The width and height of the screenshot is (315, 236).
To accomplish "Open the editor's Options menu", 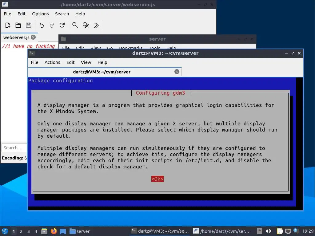I will [40, 14].
